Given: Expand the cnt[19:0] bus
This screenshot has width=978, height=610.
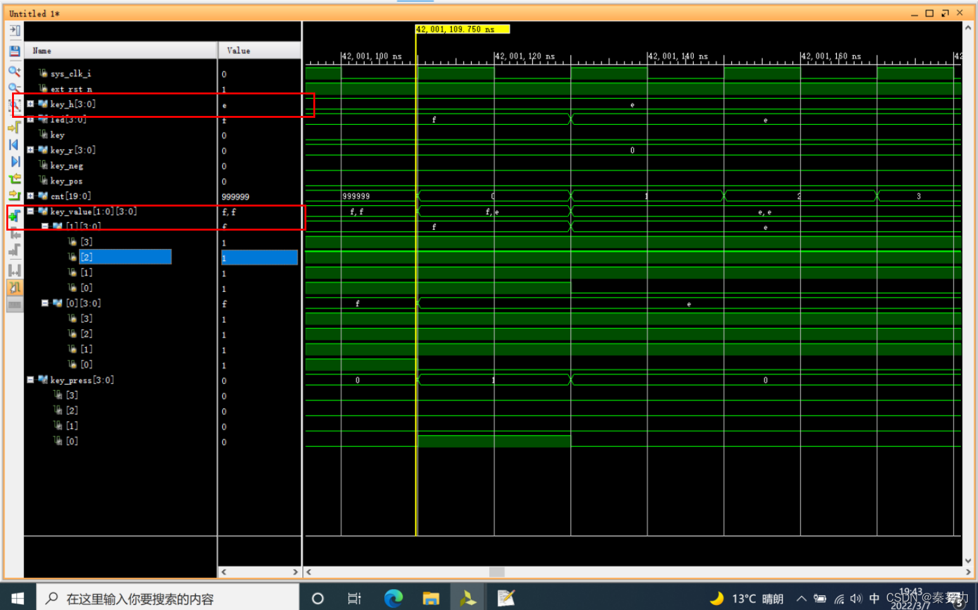Looking at the screenshot, I should pos(30,196).
